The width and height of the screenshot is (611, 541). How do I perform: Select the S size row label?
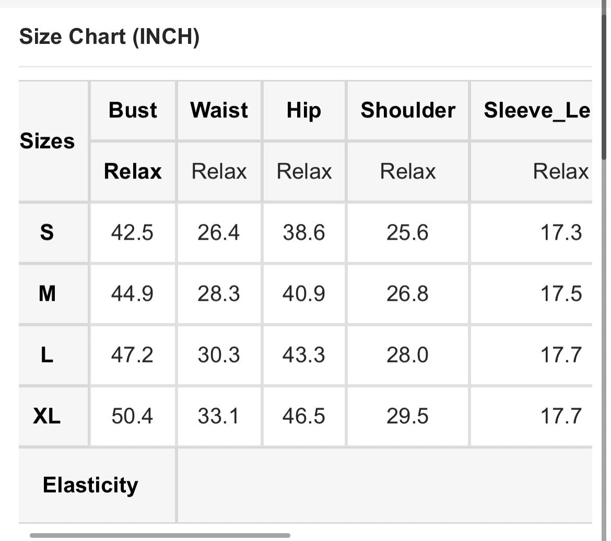(47, 232)
